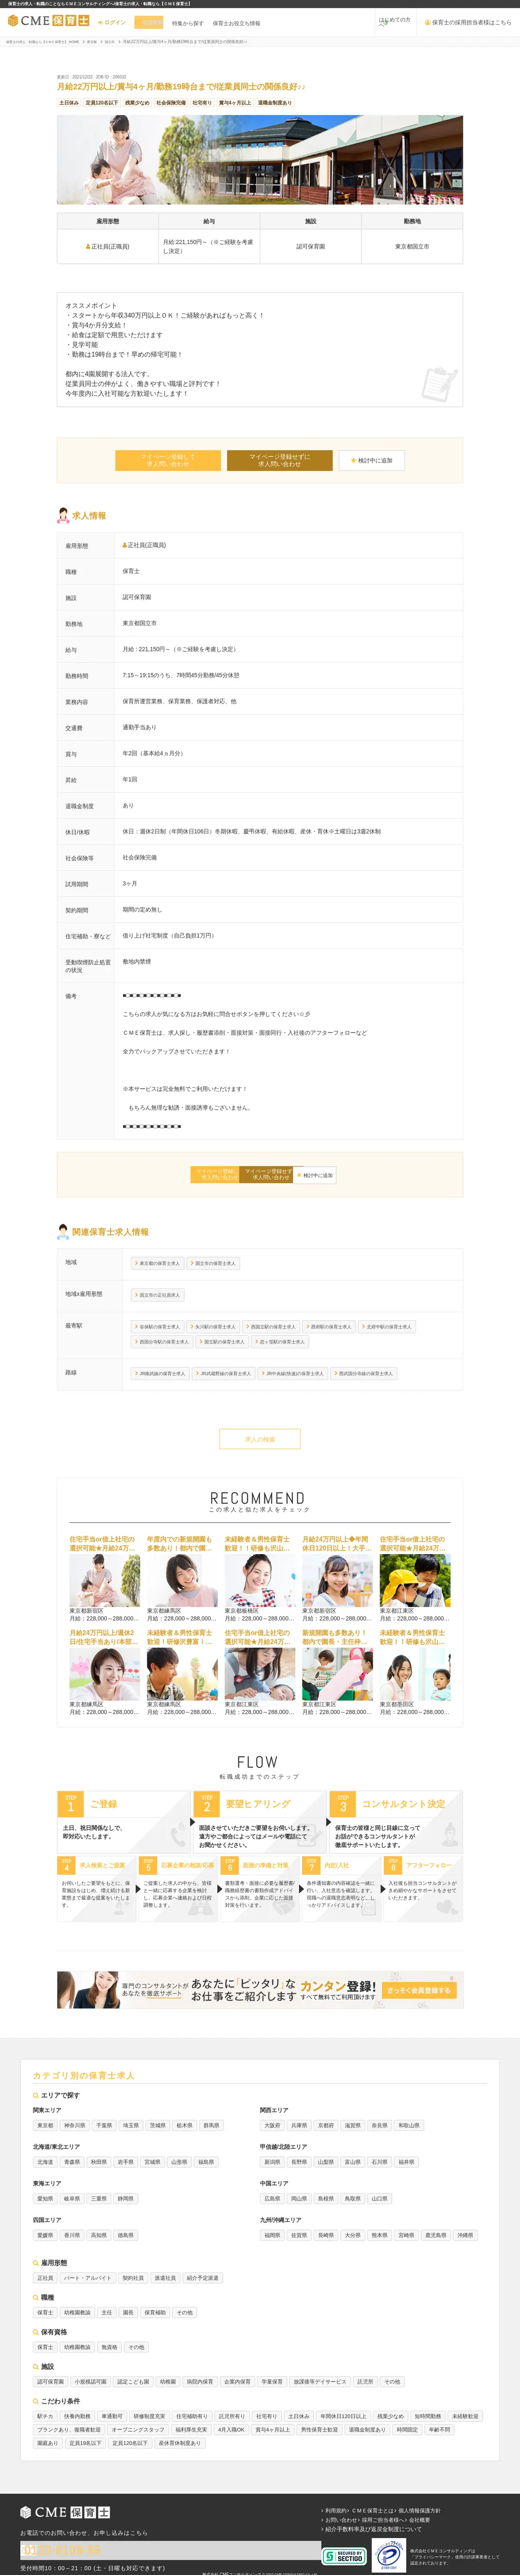This screenshot has width=520, height=2575.
Task: Select パート・アルバイト employment tag
Action: pyautogui.click(x=88, y=2278)
